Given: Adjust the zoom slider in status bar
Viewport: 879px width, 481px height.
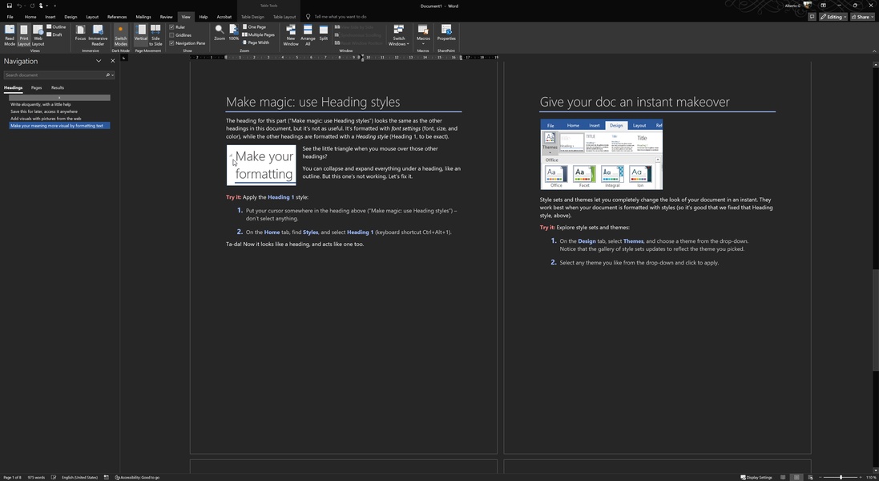Looking at the screenshot, I should tap(841, 477).
